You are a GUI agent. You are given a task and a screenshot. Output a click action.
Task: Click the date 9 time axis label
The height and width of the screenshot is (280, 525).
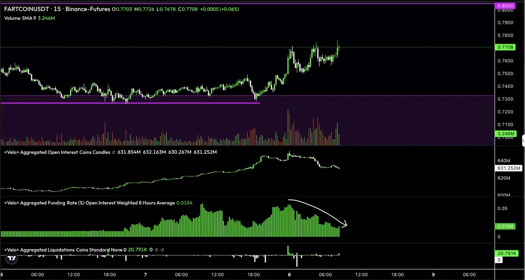click(x=433, y=275)
